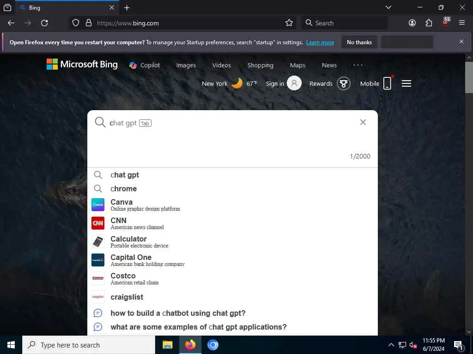Choose the Calculator suggestion
Image resolution: width=473 pixels, height=354 pixels.
232,242
